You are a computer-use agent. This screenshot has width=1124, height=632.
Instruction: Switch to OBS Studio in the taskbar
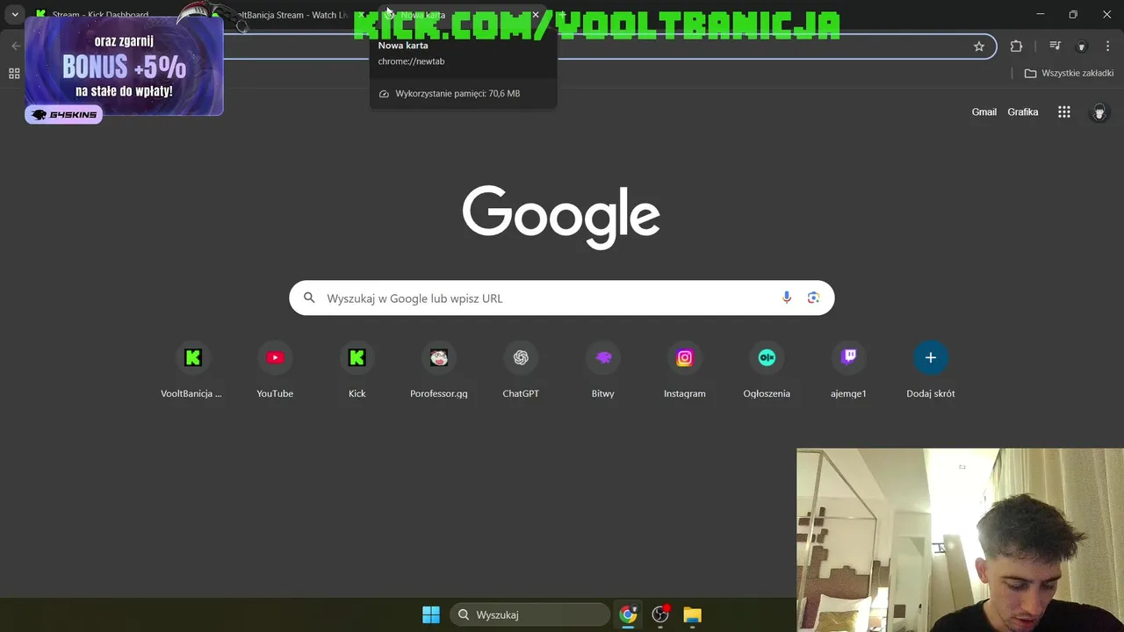(x=660, y=614)
